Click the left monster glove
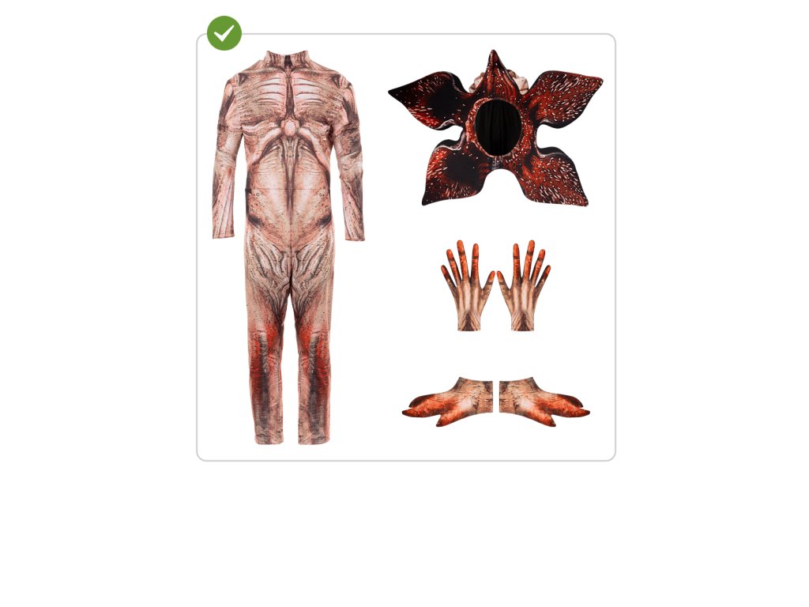 (x=468, y=285)
